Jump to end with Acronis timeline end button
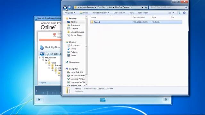This screenshot has height=115, width=205. coord(166,99)
